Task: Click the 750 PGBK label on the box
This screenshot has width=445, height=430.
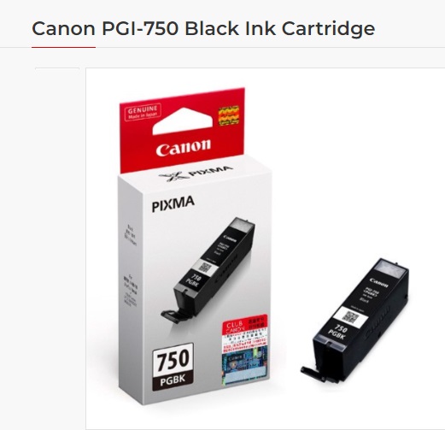Action: [x=173, y=367]
